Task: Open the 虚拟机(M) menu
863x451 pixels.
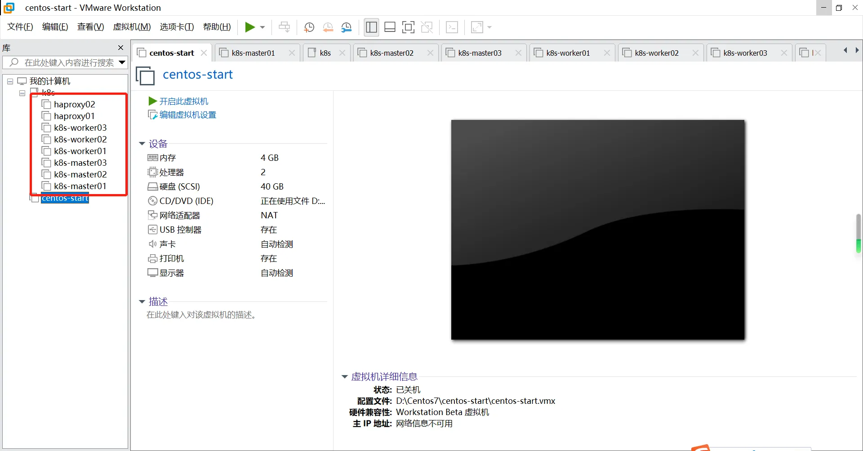Action: 132,27
